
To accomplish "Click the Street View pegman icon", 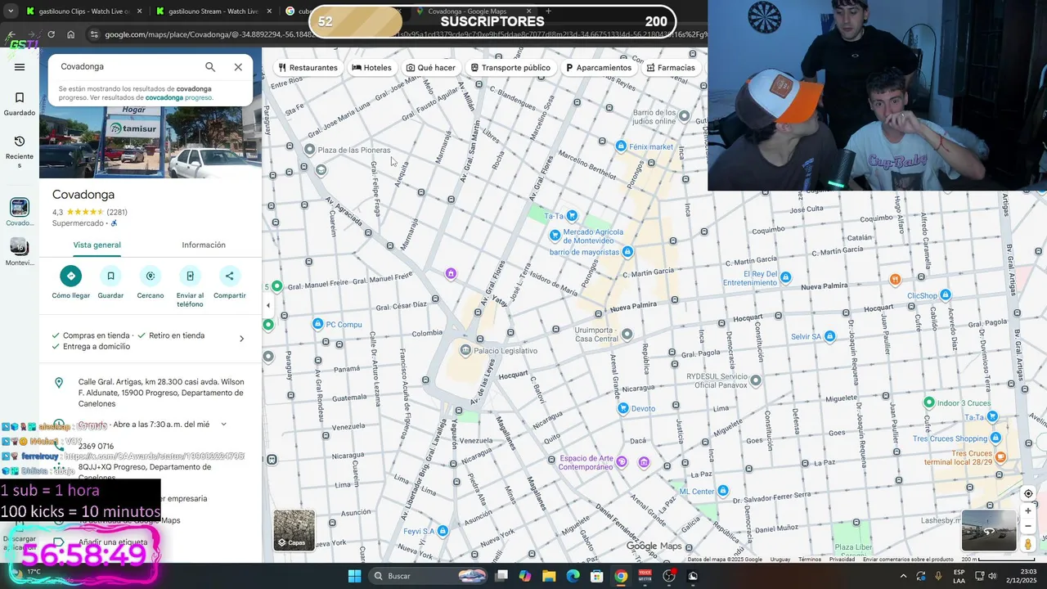I will coord(1028,544).
